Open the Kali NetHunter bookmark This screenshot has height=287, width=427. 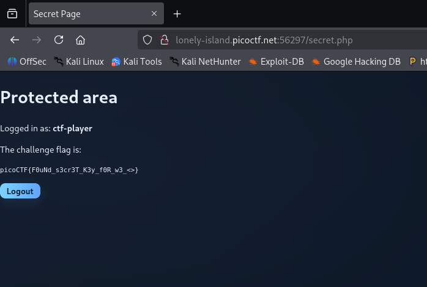click(x=205, y=62)
